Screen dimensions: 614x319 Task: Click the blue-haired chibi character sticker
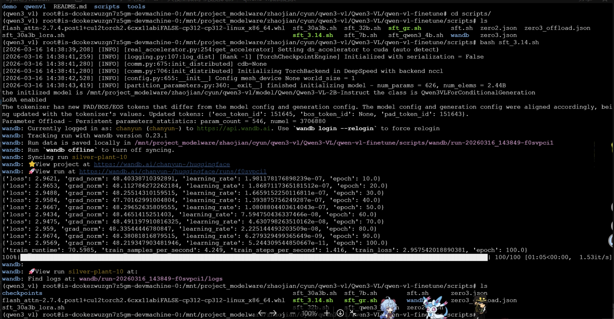click(x=389, y=308)
